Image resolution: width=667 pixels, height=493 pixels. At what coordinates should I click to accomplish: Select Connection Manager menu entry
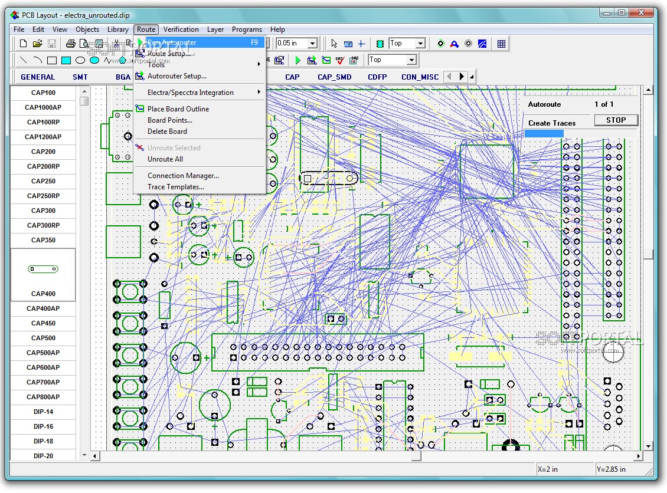pos(183,176)
